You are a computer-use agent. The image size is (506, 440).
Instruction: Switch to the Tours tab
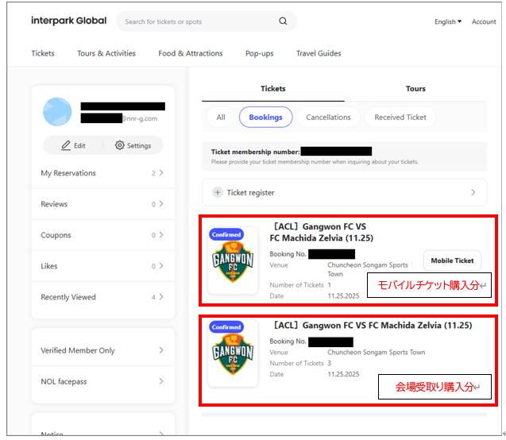415,89
